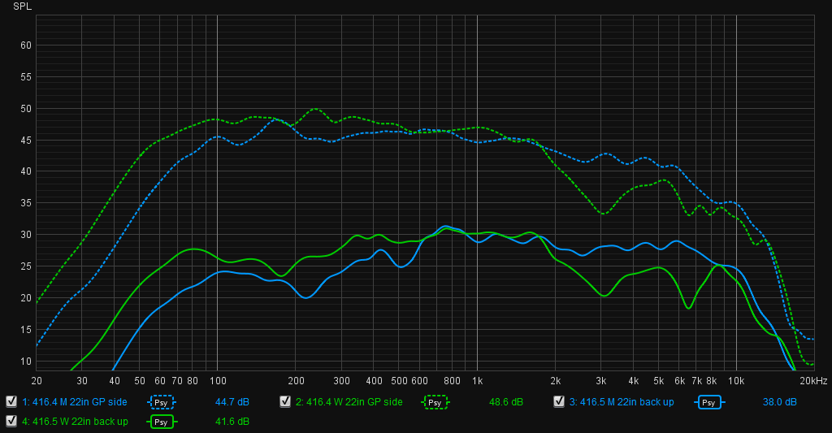Viewport: 832px width, 433px height.
Task: Uncheck trace 3 416.5 M 22in back up
Action: [559, 401]
